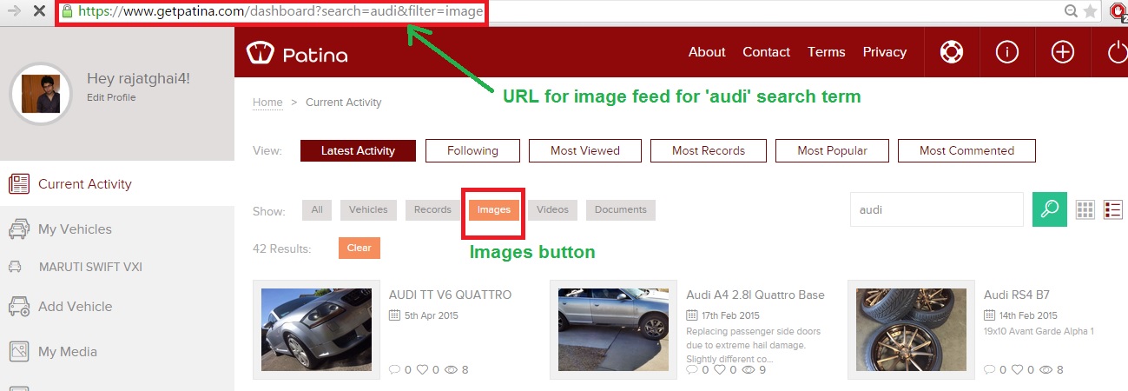Show All content filter

(x=317, y=209)
